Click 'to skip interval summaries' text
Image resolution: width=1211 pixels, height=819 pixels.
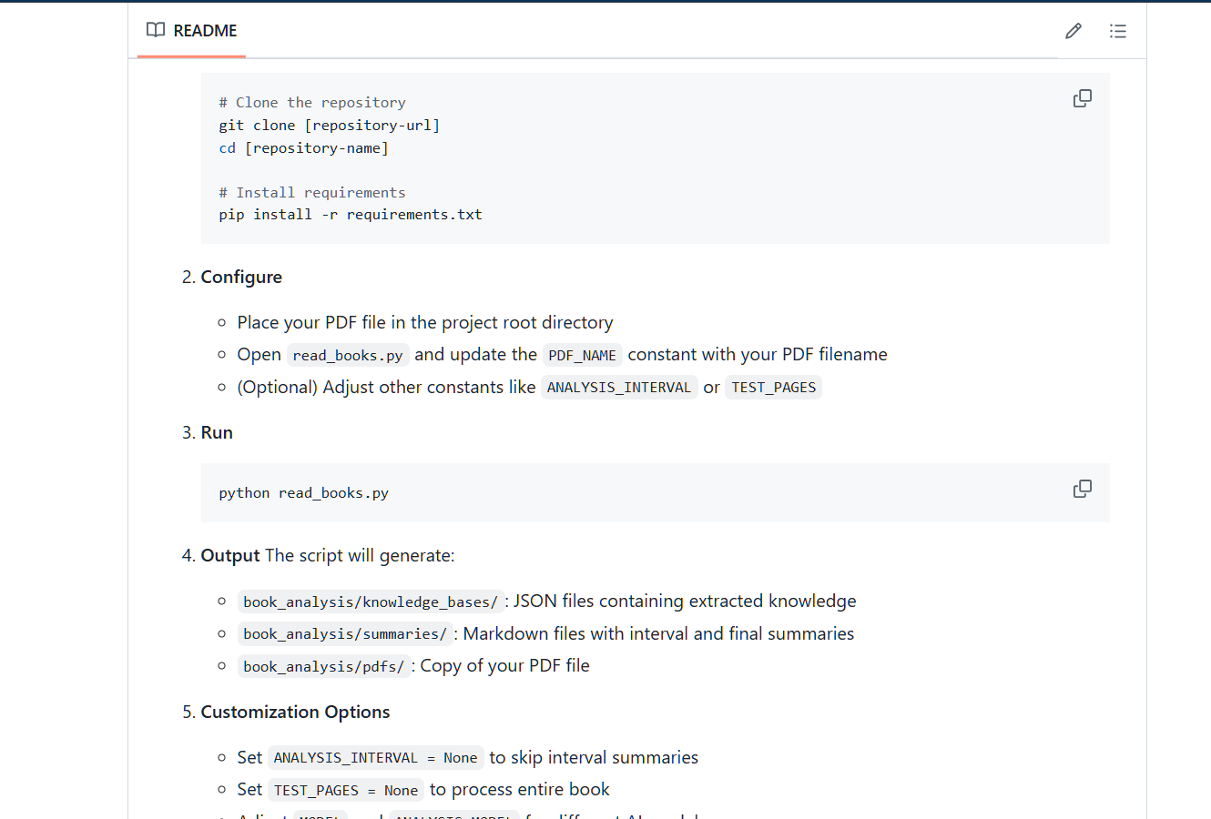[594, 757]
